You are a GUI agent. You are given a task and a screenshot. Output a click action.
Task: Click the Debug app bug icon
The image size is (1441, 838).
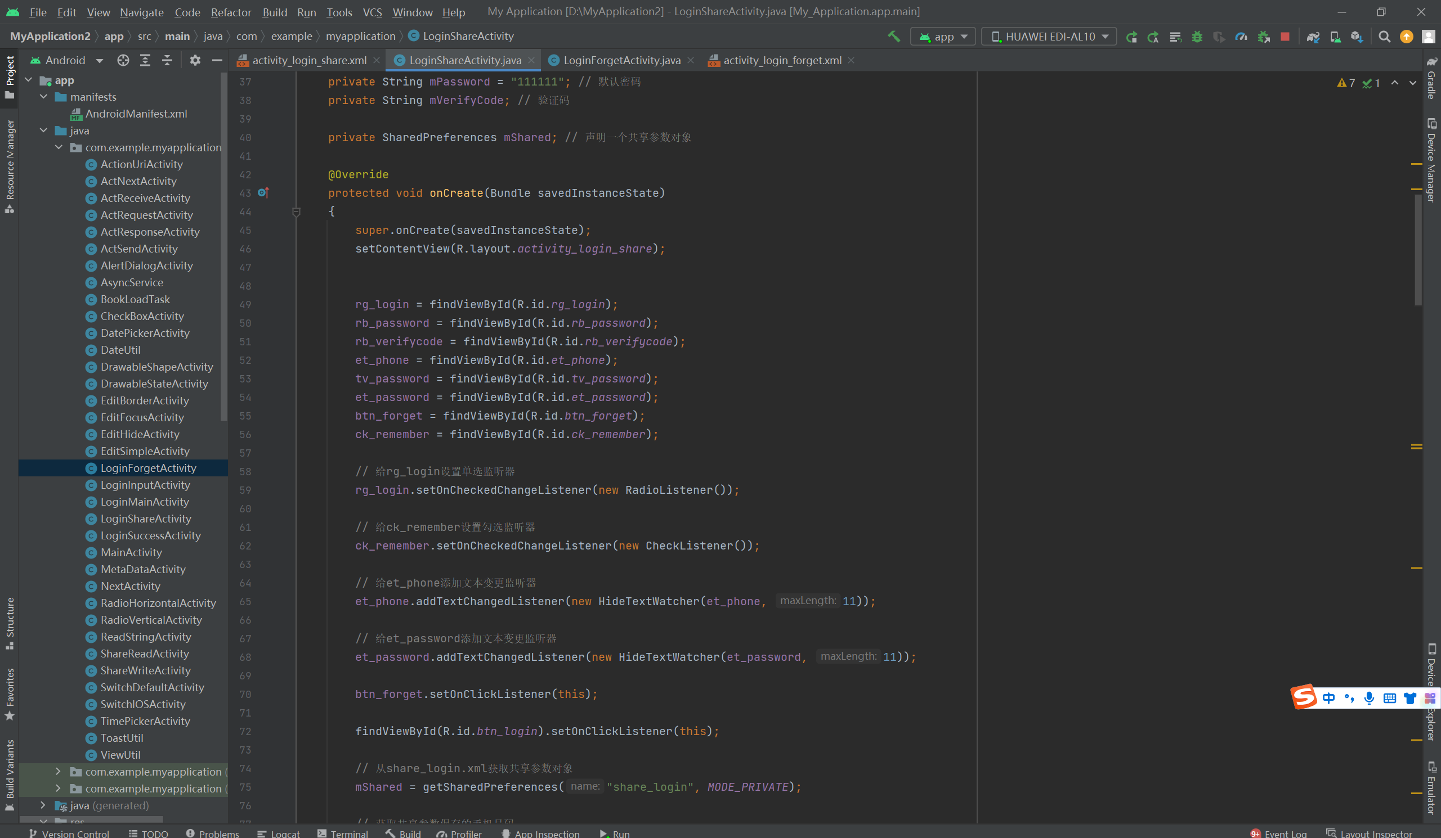point(1197,37)
